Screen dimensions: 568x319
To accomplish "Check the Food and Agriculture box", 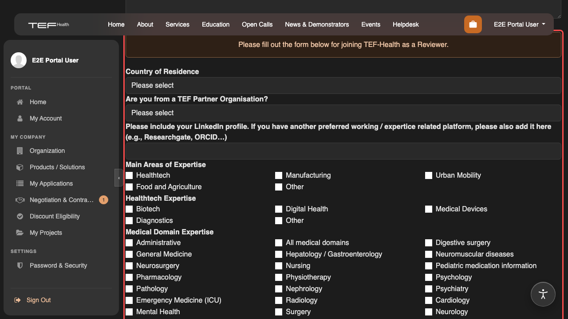I will click(129, 187).
